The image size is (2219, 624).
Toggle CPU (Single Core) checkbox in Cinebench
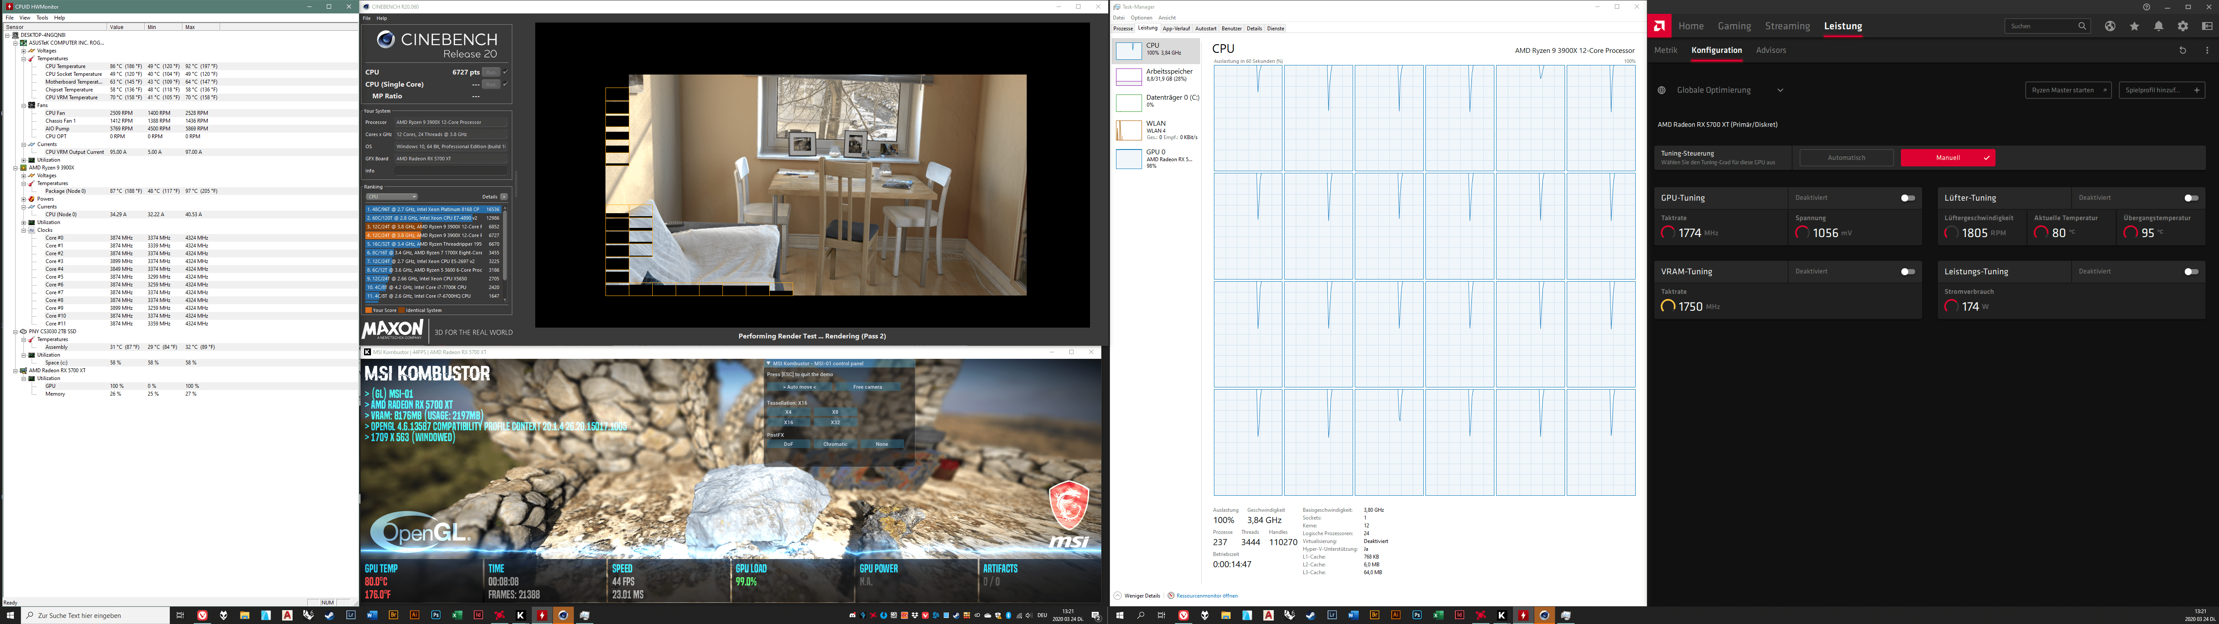tap(506, 84)
